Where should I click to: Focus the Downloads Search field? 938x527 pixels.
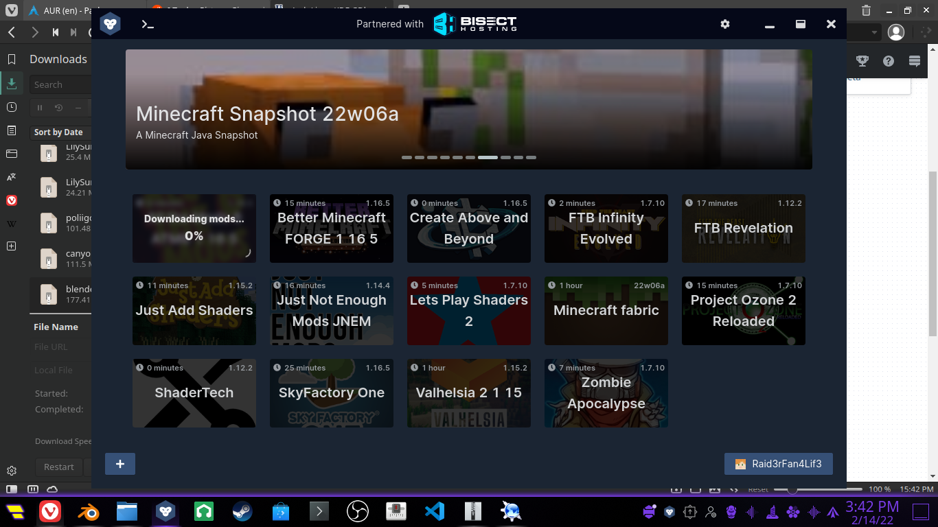click(60, 84)
